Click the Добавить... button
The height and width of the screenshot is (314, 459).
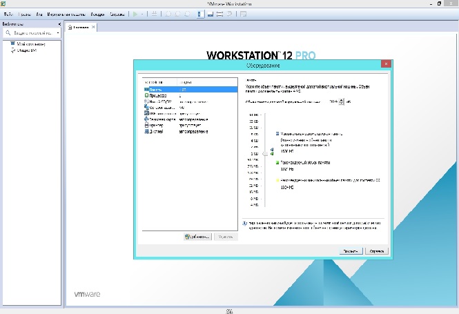(x=198, y=237)
